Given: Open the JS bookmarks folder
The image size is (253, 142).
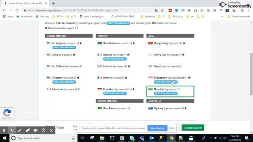Looking at the screenshot, I should tap(162, 17).
